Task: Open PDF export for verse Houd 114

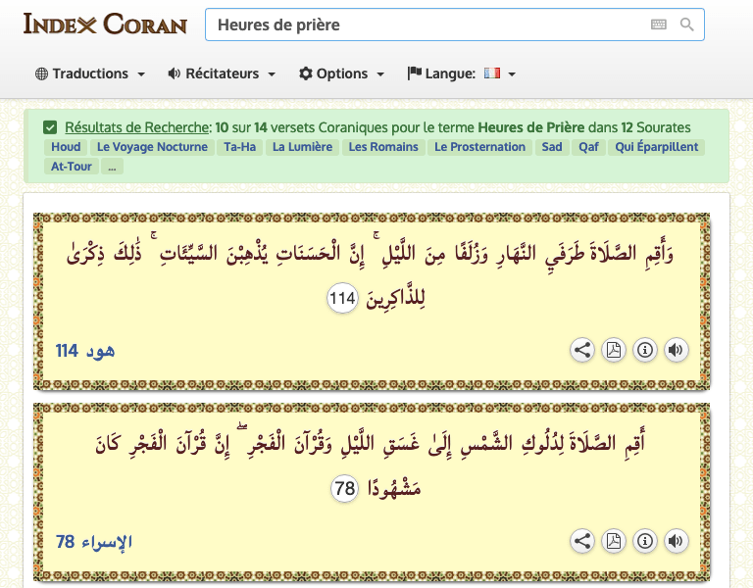Action: [x=614, y=350]
